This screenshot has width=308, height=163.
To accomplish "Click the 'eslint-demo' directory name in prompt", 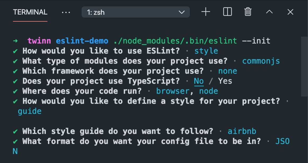I will click(x=82, y=41).
